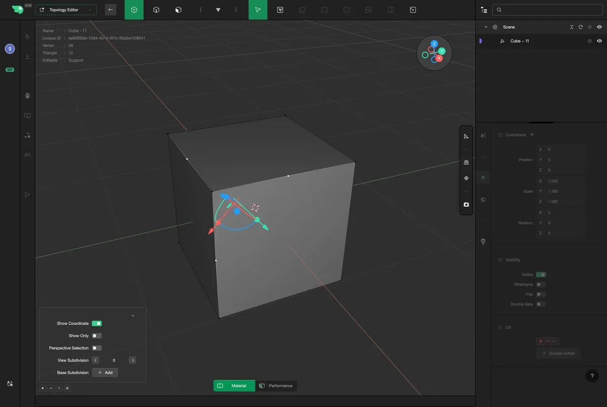
Task: Open the Topology Editor dropdown
Action: click(x=66, y=10)
